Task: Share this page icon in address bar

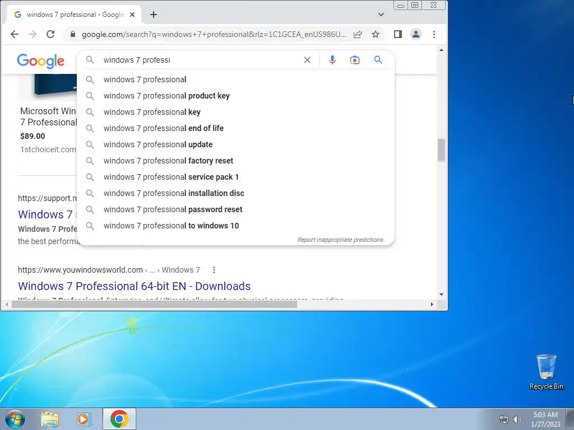Action: point(358,34)
